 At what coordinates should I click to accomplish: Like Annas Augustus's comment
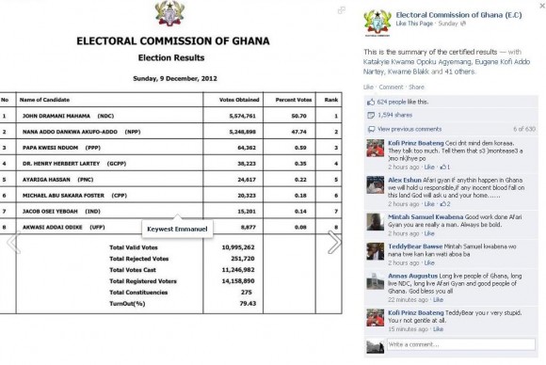438,299
